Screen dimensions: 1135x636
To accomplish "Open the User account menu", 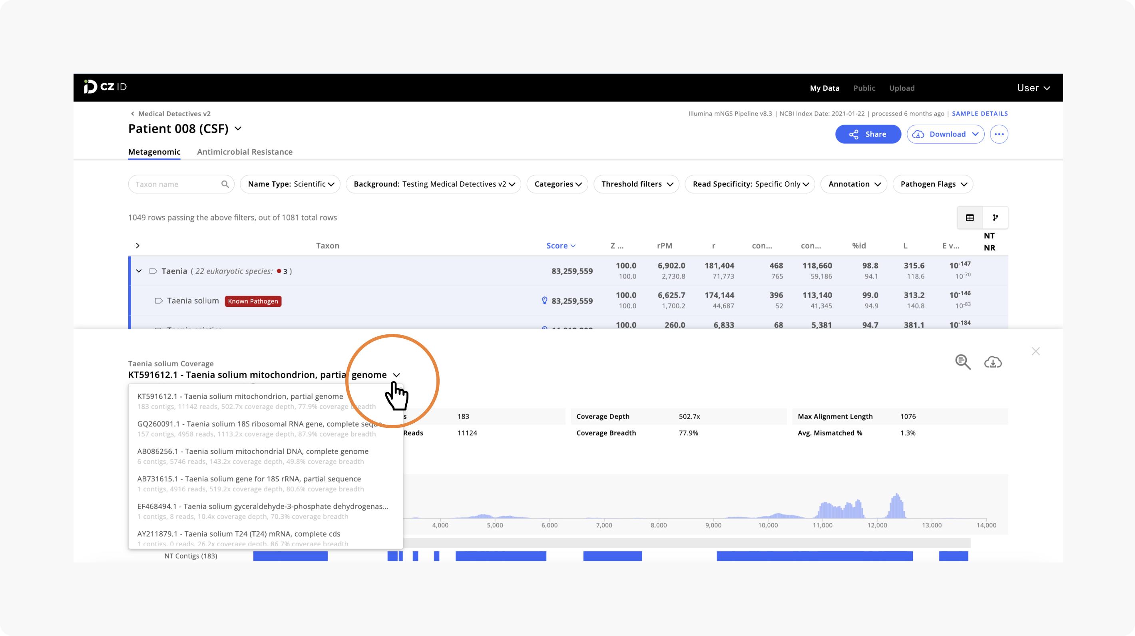I will (x=1033, y=88).
